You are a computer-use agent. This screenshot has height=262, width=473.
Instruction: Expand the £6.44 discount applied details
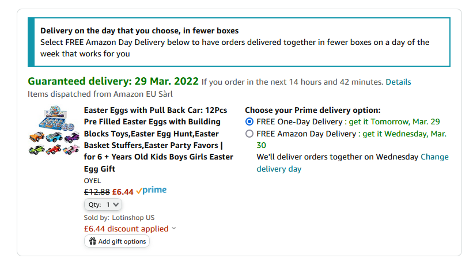126,229
